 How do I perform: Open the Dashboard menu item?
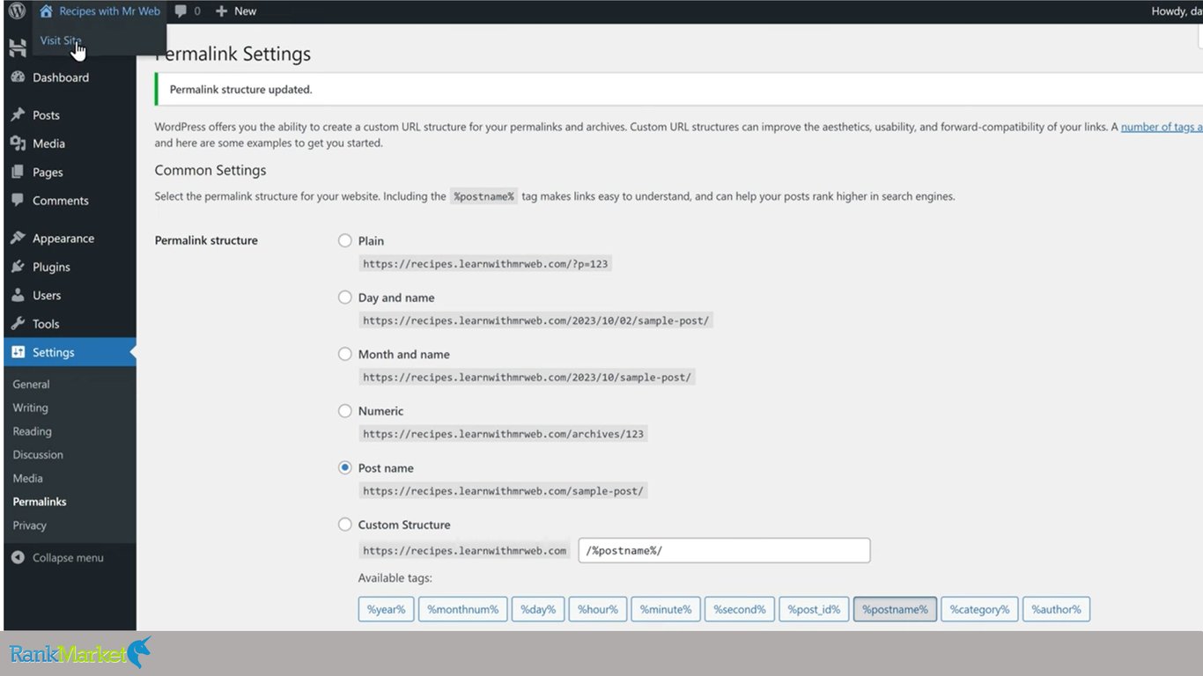click(61, 77)
